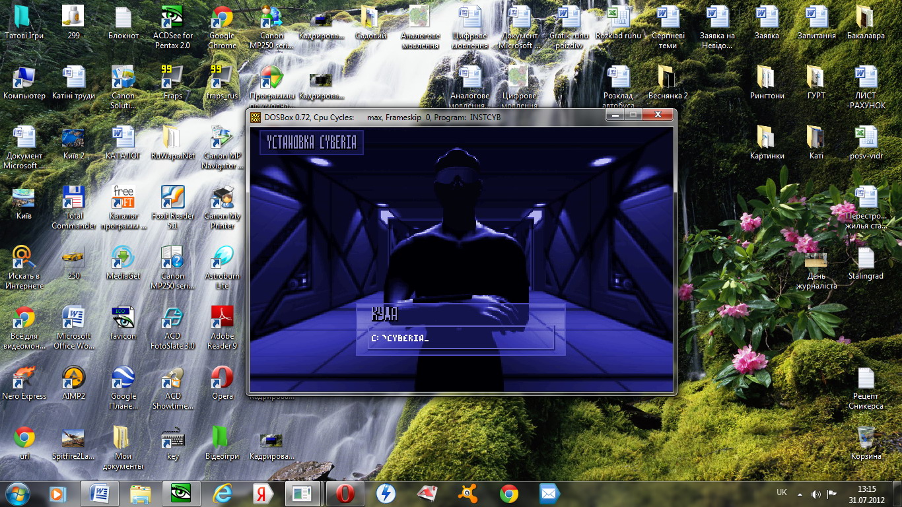Open the Татові Ігри folder
The height and width of the screenshot is (507, 902).
click(x=24, y=22)
